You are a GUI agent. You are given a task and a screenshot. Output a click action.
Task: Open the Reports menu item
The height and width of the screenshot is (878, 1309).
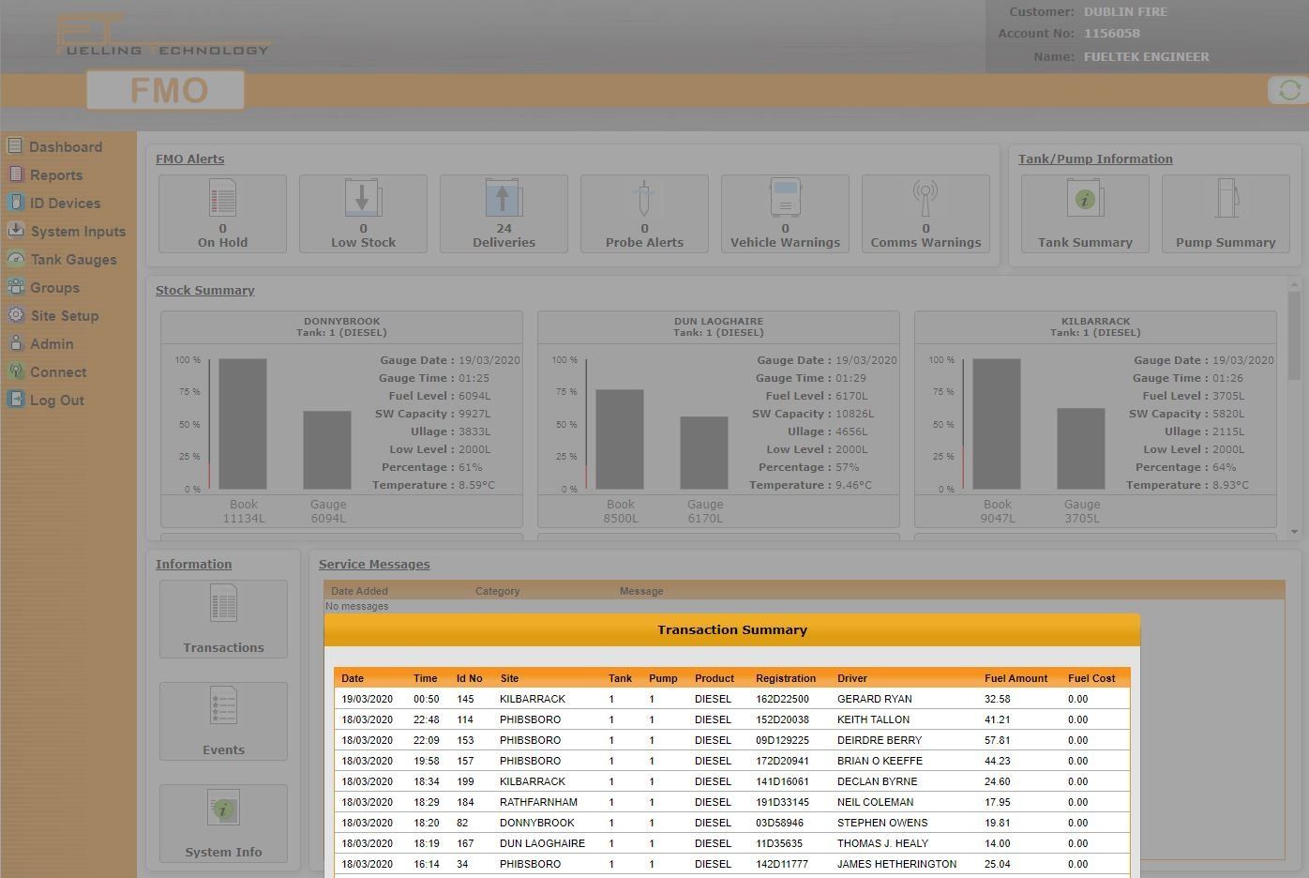[56, 175]
